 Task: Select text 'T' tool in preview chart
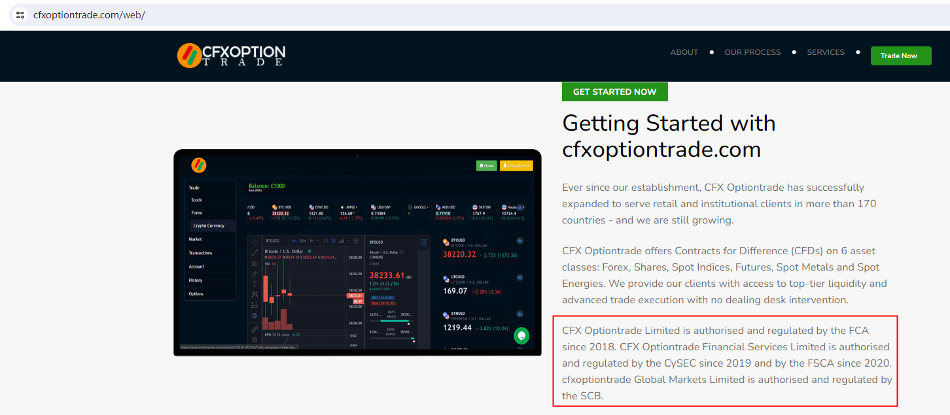coord(255,284)
